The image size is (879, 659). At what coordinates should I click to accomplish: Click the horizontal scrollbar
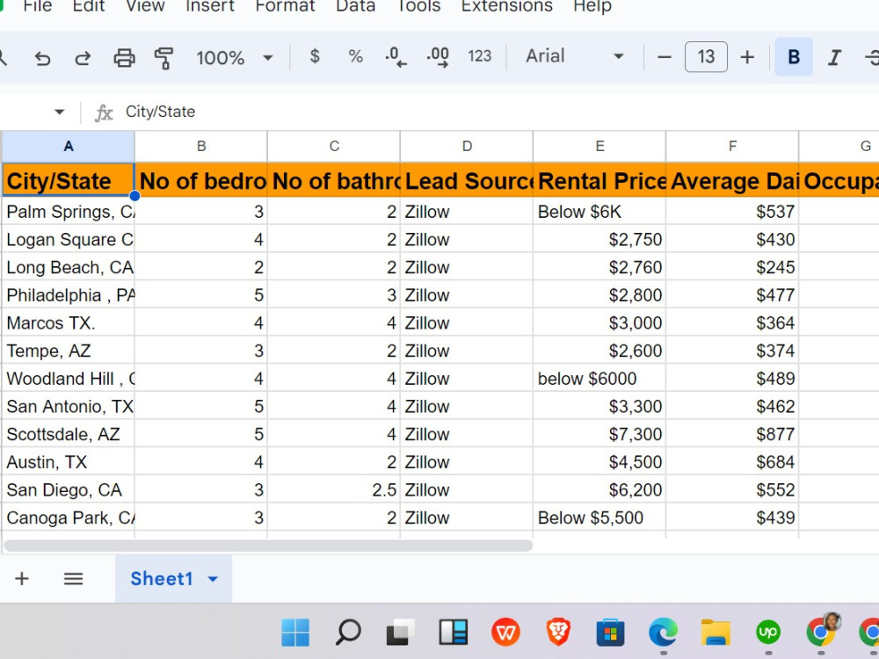click(x=268, y=546)
